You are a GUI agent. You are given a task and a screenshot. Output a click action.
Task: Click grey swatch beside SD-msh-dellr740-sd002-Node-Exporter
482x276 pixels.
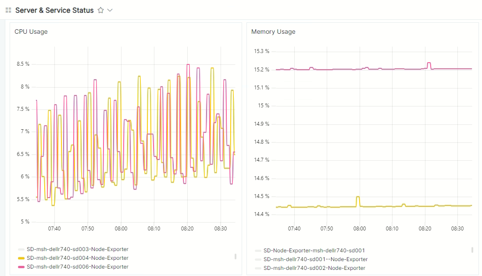pyautogui.click(x=257, y=268)
